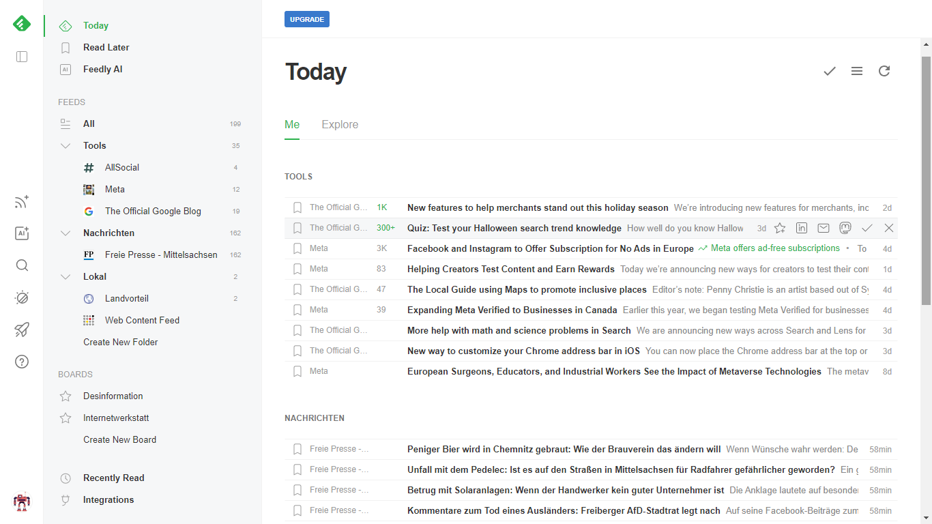Share Halloween quiz to LinkedIn icon
This screenshot has width=932, height=524.
tap(802, 228)
